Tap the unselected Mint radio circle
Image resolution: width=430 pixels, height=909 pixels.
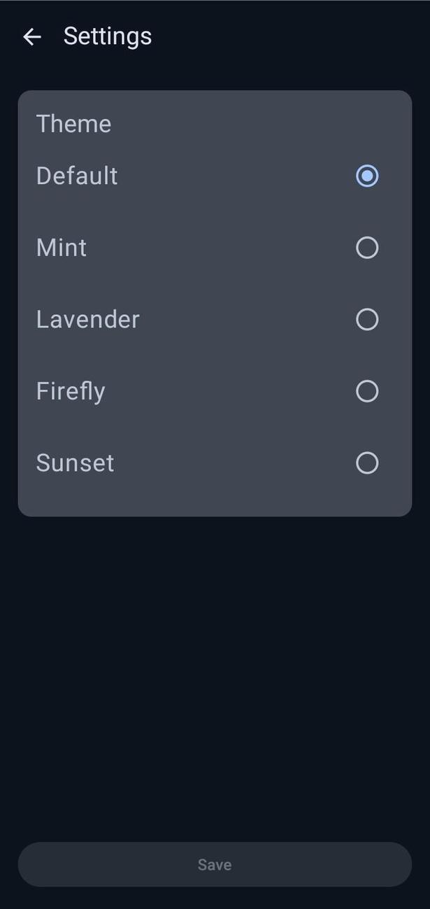(367, 248)
